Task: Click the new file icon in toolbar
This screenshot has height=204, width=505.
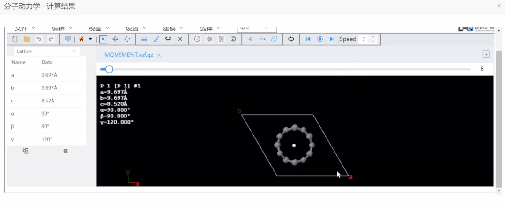Action: point(15,39)
